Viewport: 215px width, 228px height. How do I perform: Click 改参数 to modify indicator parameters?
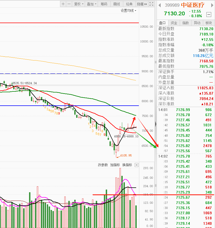point(103,165)
